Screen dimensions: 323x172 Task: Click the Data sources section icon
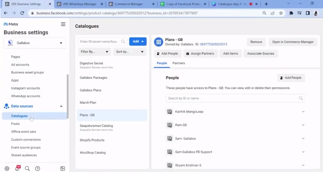click(x=7, y=106)
